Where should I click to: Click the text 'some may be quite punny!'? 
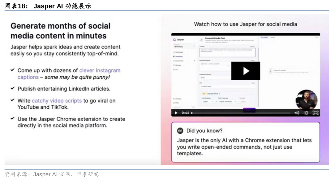click(77, 77)
